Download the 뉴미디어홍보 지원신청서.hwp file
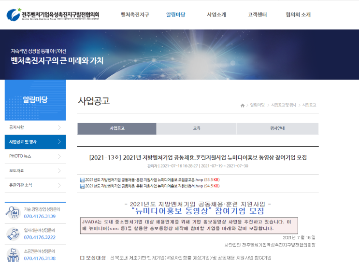The width and height of the screenshot is (359, 262). point(144,186)
